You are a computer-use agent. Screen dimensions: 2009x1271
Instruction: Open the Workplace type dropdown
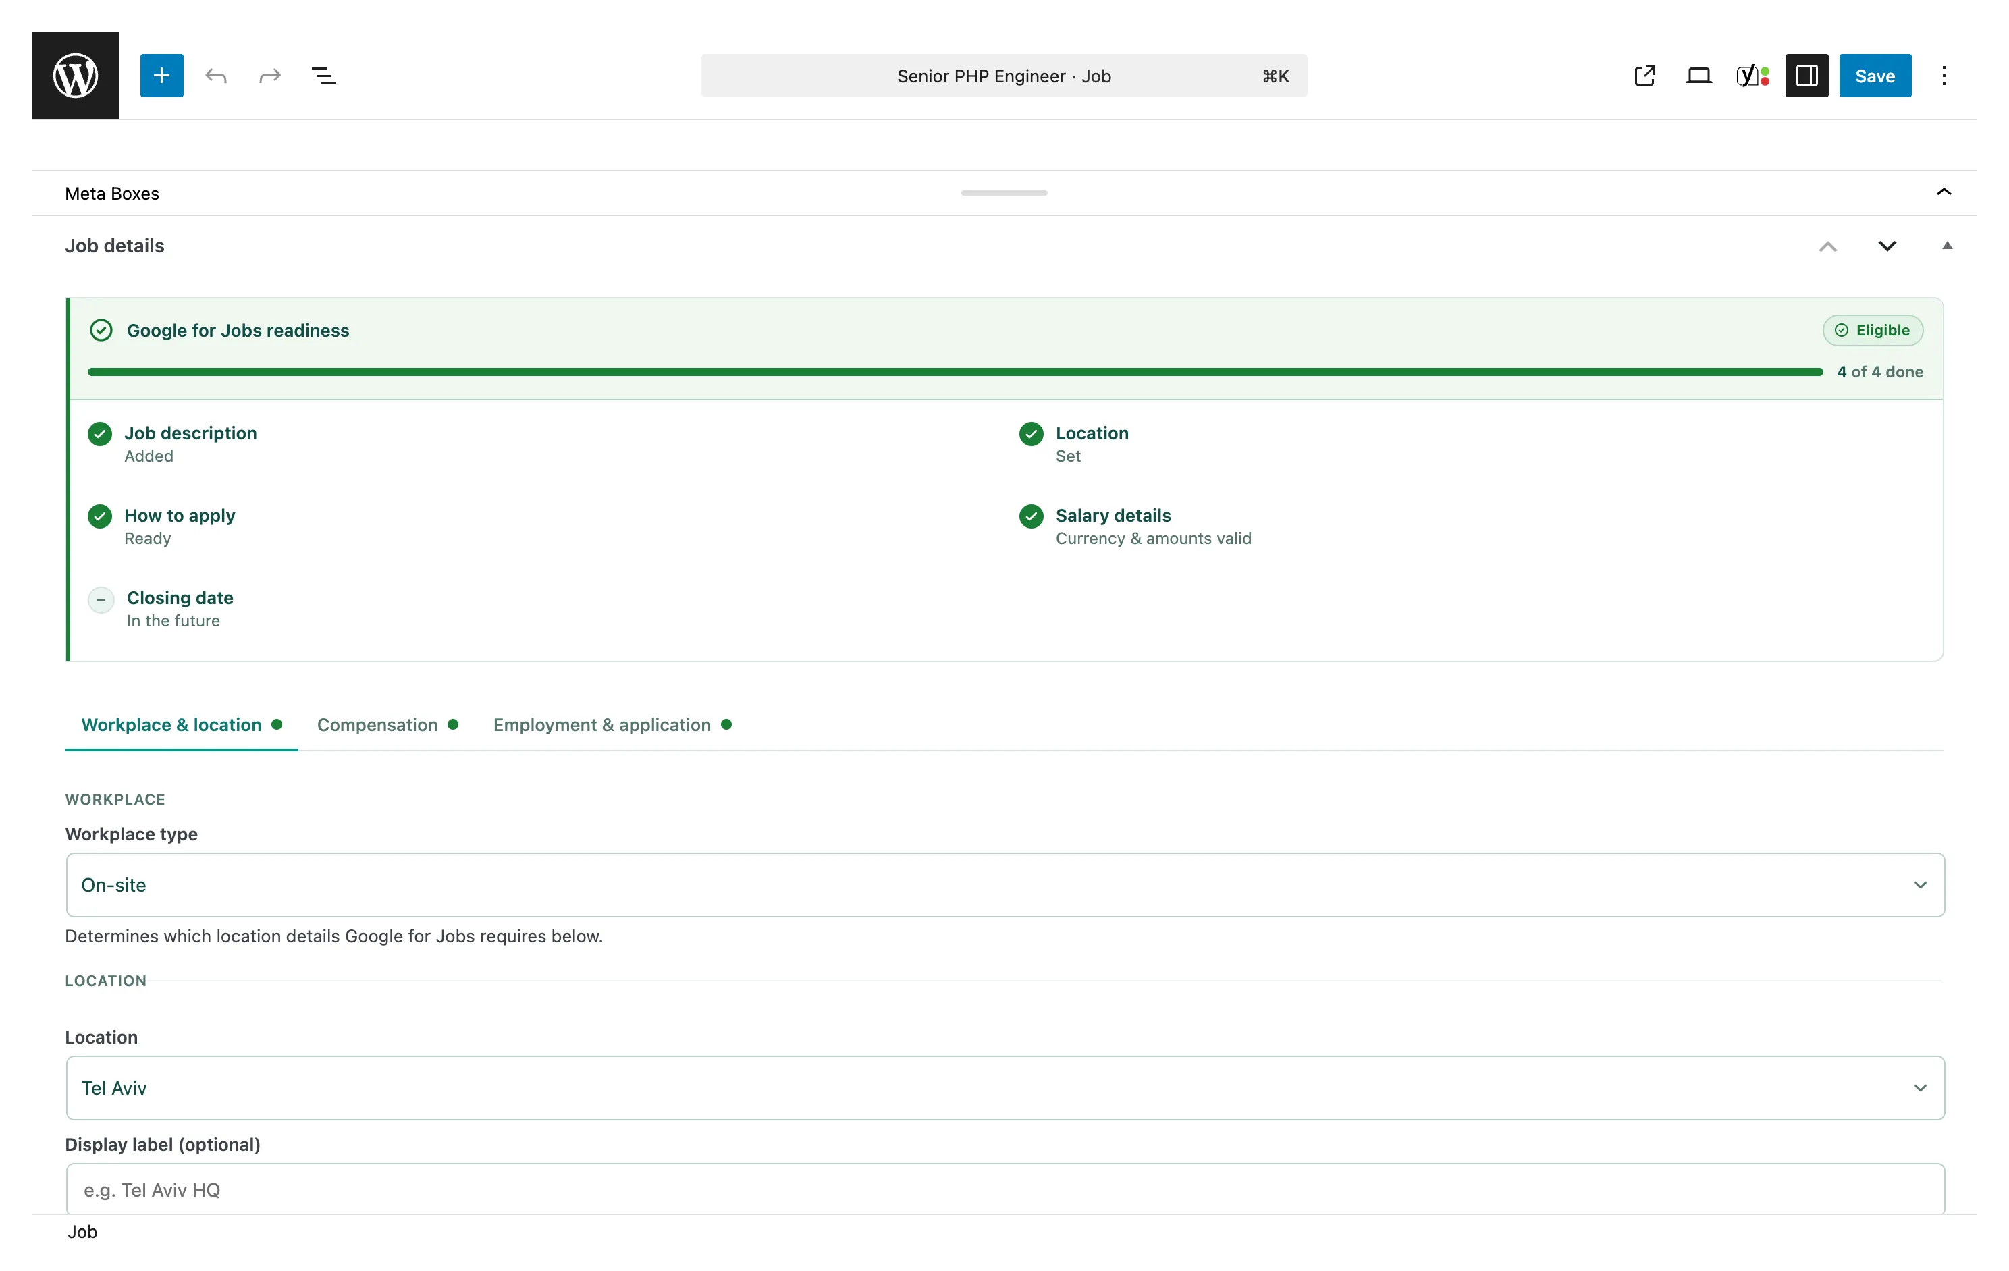pyautogui.click(x=1004, y=885)
